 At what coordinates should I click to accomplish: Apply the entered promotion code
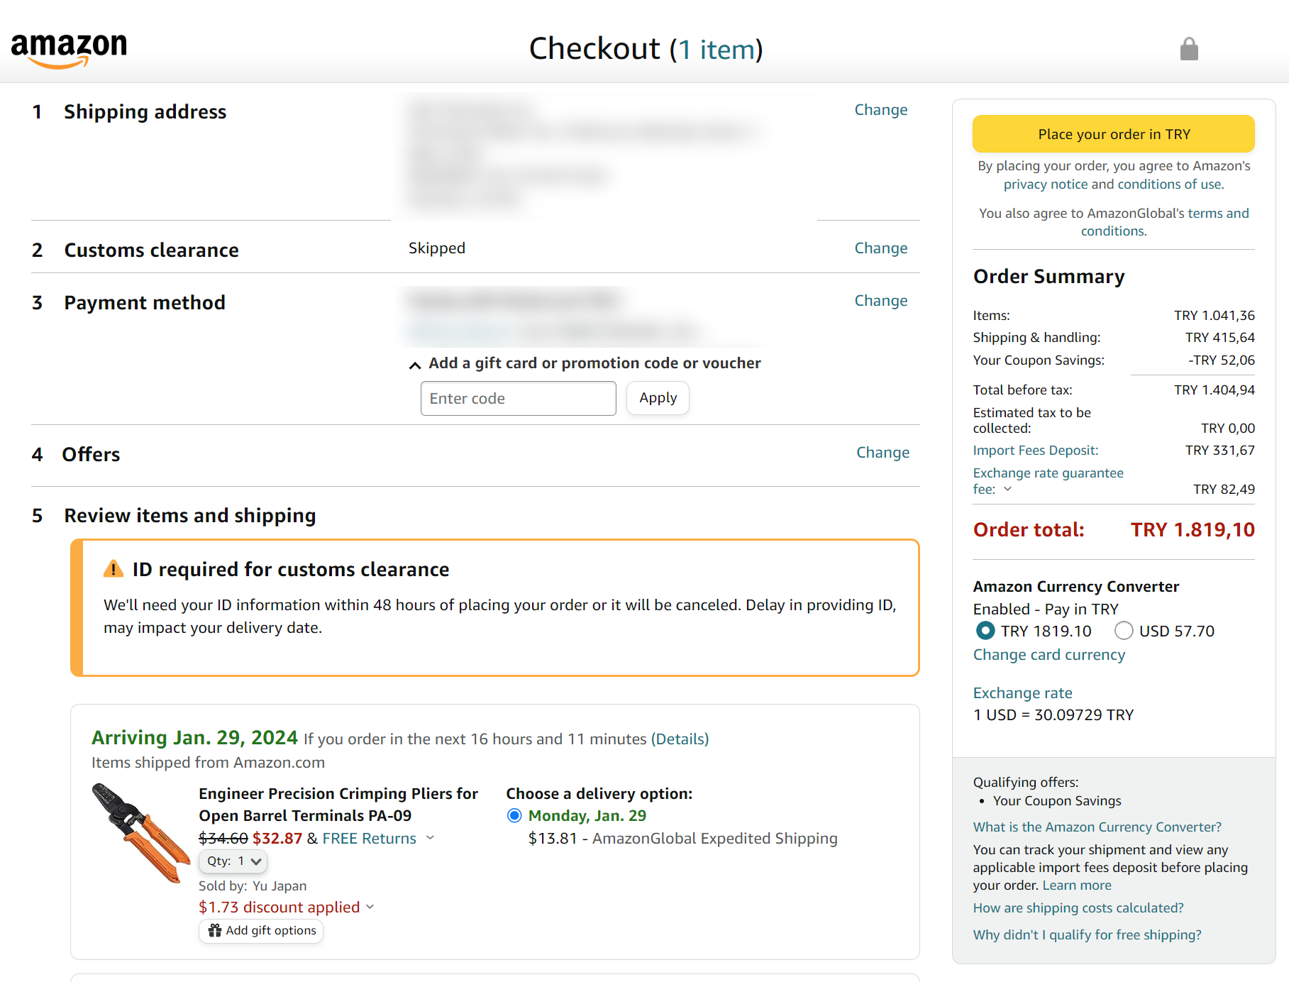point(658,398)
